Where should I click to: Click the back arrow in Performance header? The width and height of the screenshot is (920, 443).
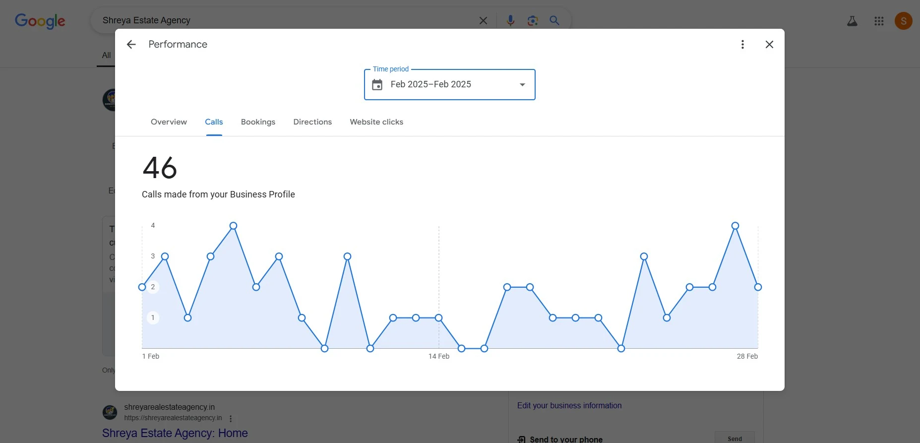point(131,45)
